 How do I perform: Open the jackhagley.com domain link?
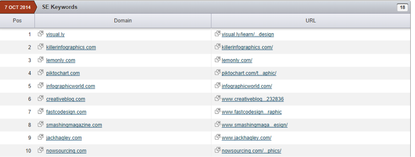tap(64, 138)
